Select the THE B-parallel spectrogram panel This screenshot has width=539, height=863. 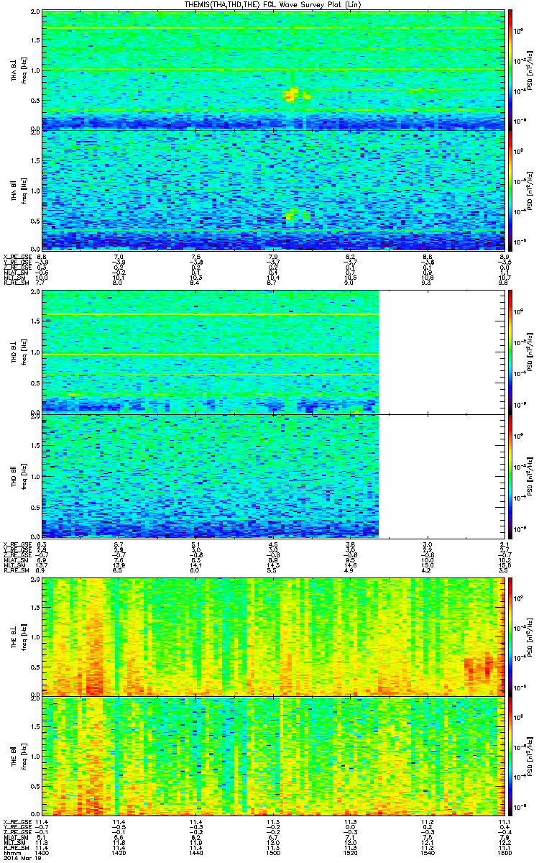point(272,756)
